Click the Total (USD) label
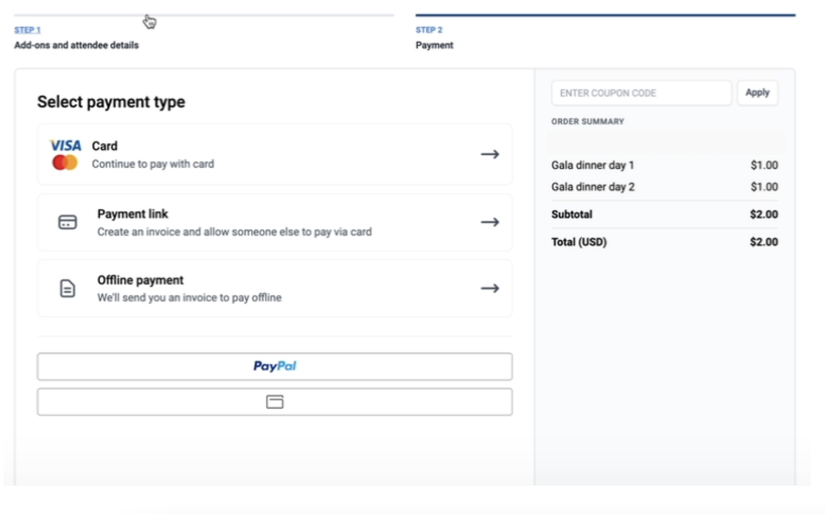The image size is (826, 514). tap(579, 242)
